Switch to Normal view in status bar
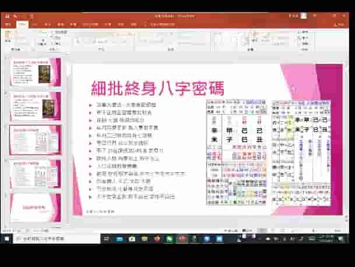This screenshot has height=267, width=355. [263, 230]
